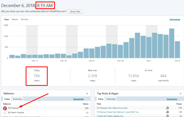Collapse the Referrers panel
Screen dimensions: 184x117
86,94
